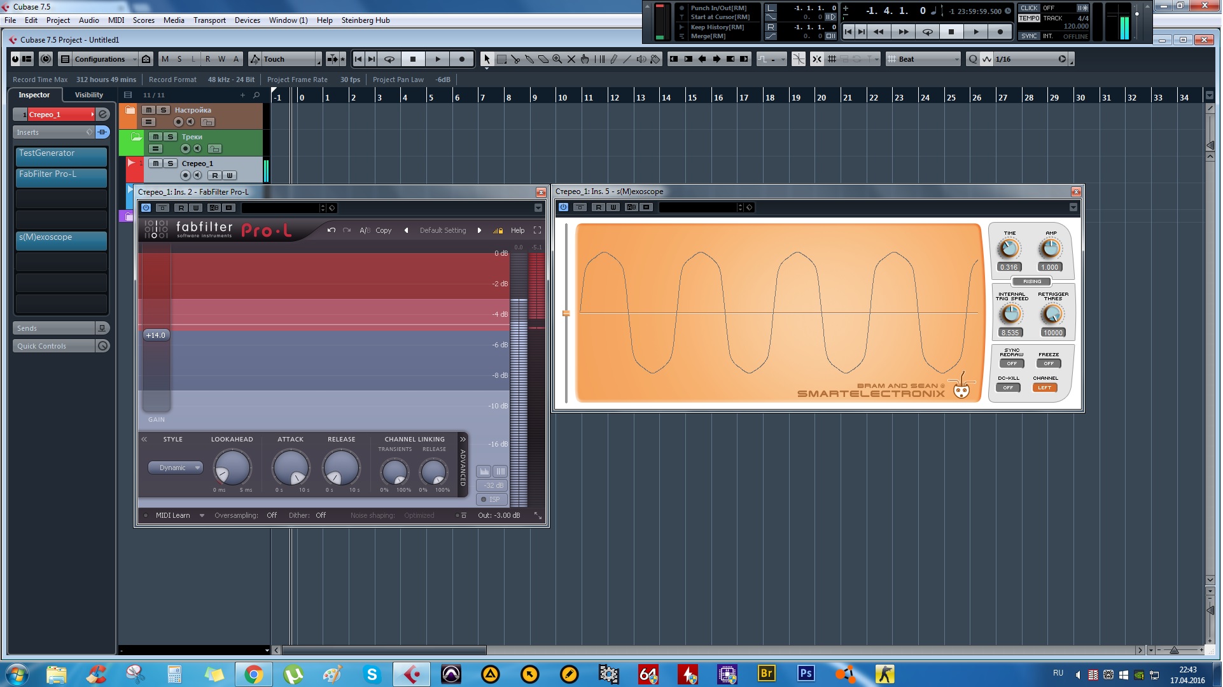Switch to the Visibility tab
Image resolution: width=1223 pixels, height=687 pixels.
88,95
